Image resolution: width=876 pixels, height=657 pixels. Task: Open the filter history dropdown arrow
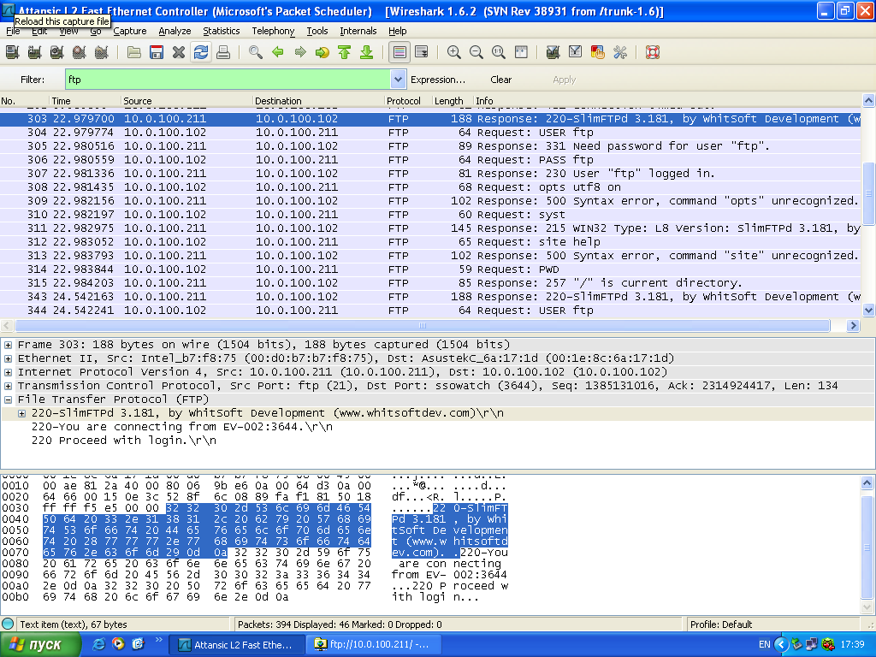point(398,80)
